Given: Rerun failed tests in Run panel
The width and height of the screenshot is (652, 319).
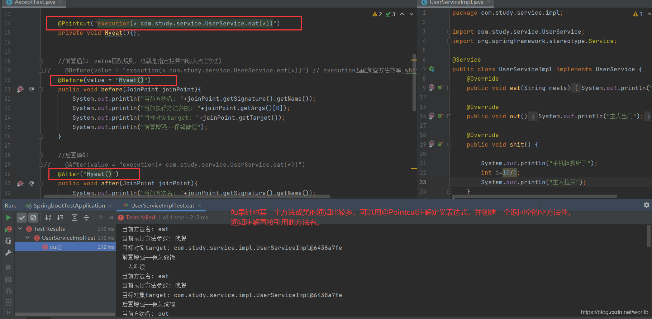Looking at the screenshot, I should point(8,229).
